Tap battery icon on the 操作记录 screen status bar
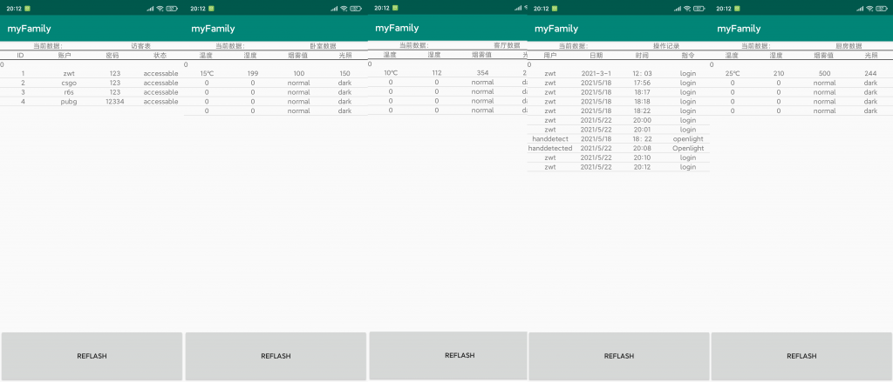 coord(699,9)
